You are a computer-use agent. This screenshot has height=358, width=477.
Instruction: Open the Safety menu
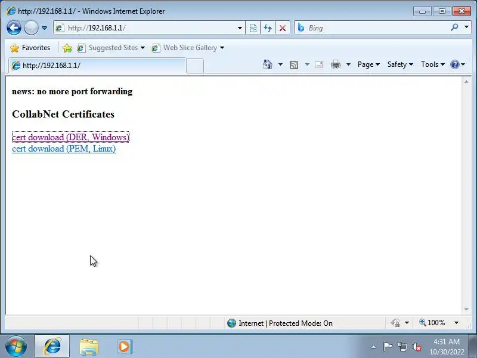[x=400, y=64]
